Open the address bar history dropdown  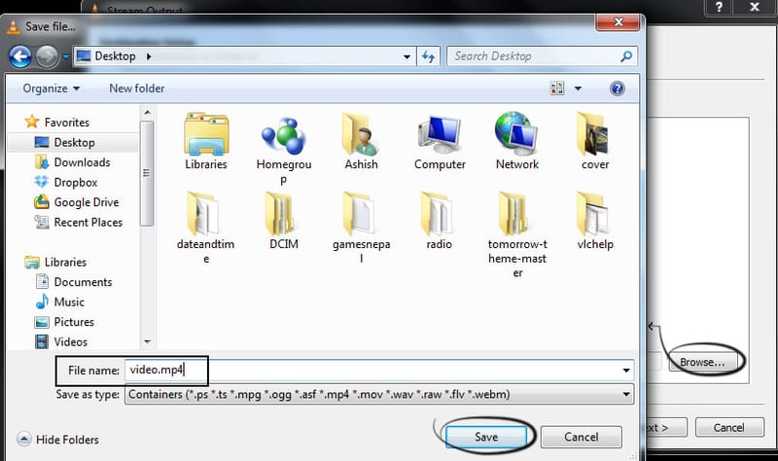(407, 56)
